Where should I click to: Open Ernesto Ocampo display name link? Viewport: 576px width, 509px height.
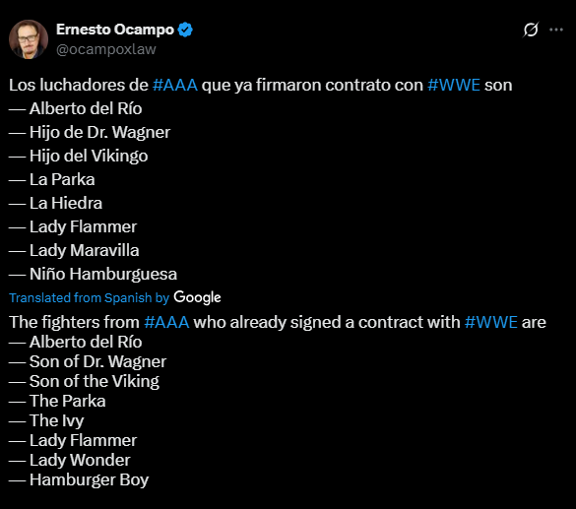115,30
